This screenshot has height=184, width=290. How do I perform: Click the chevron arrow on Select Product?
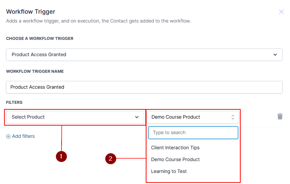pos(137,117)
